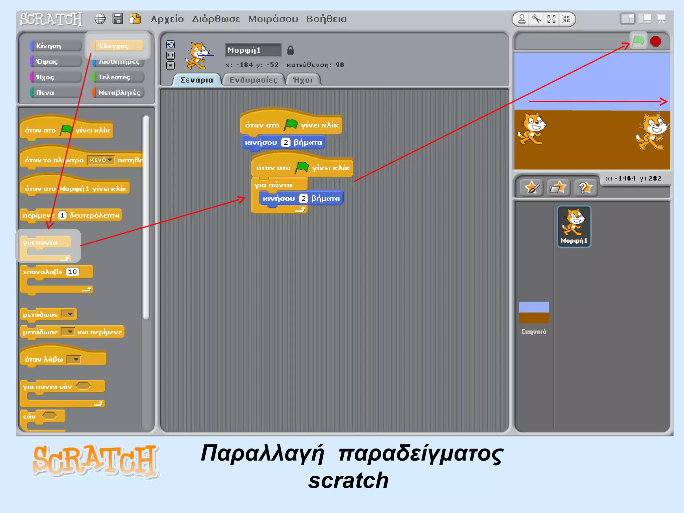This screenshot has width=684, height=513.
Task: Click the blocks palette scrollbar
Action: [146, 218]
